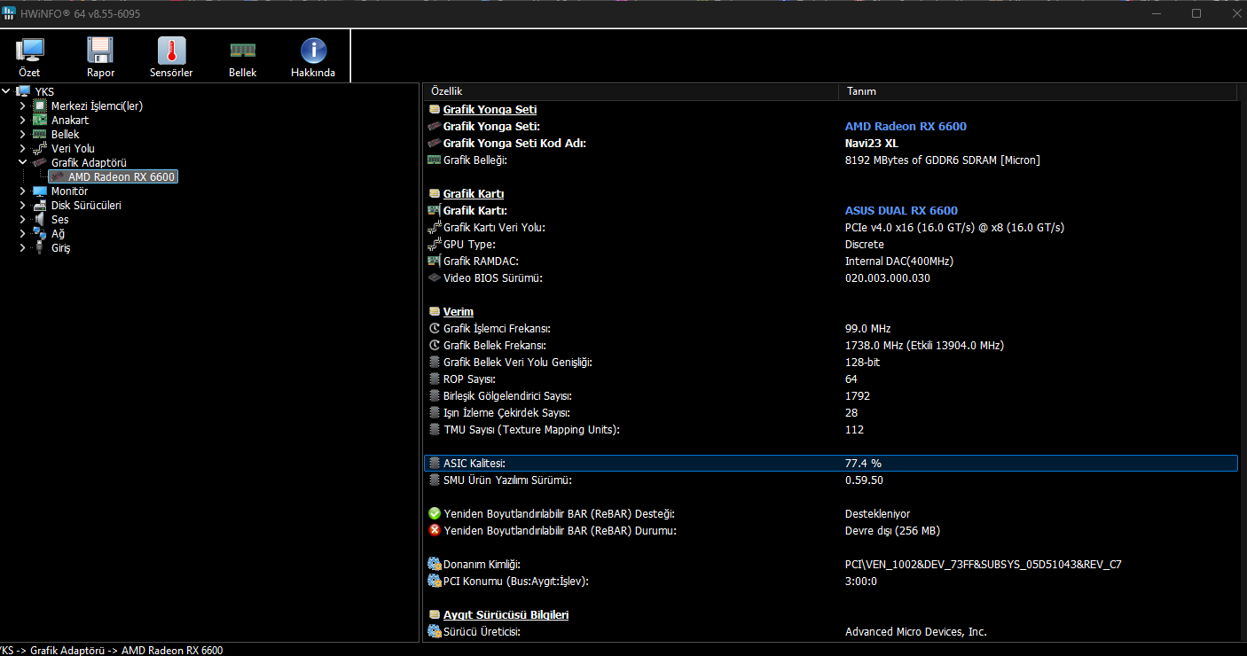The width and height of the screenshot is (1247, 656).
Task: Expand the Merkezi İşlemci(ler) node
Action: point(23,105)
